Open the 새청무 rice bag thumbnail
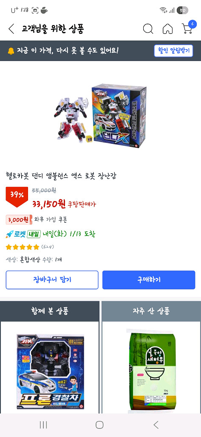 click(x=151, y=371)
